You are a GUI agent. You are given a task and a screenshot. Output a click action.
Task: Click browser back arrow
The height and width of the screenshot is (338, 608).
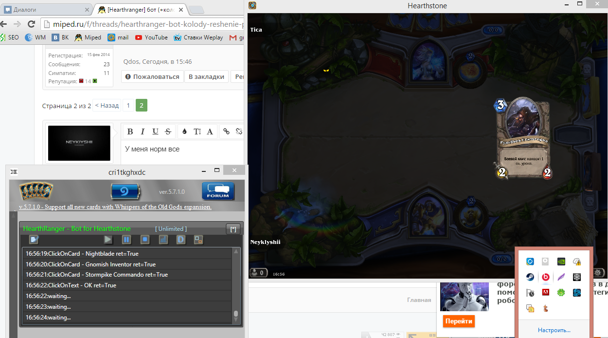[x=4, y=24]
